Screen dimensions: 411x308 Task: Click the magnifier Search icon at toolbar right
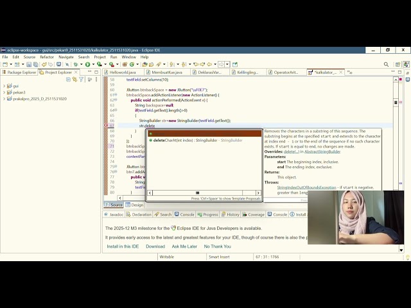(386, 64)
